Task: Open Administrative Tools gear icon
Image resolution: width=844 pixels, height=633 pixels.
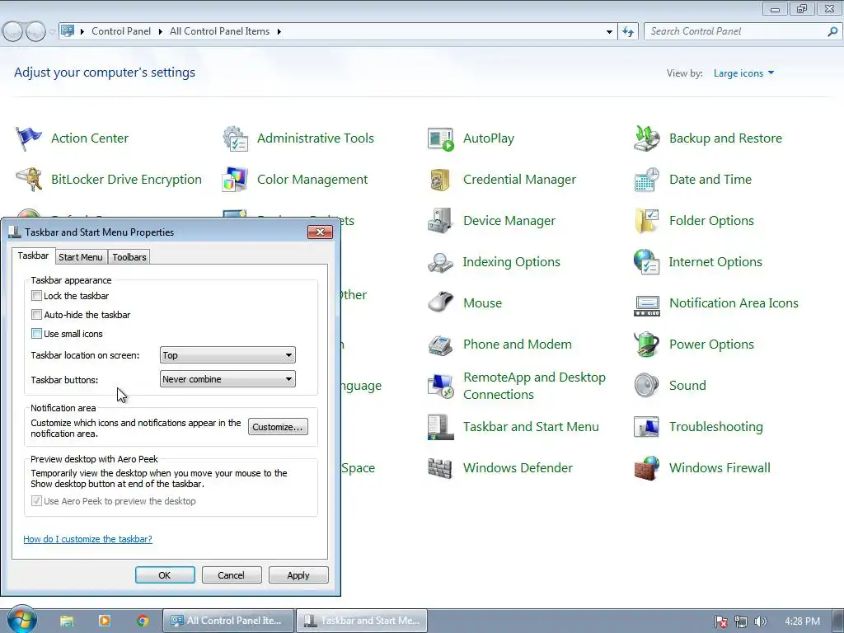Action: pos(235,138)
